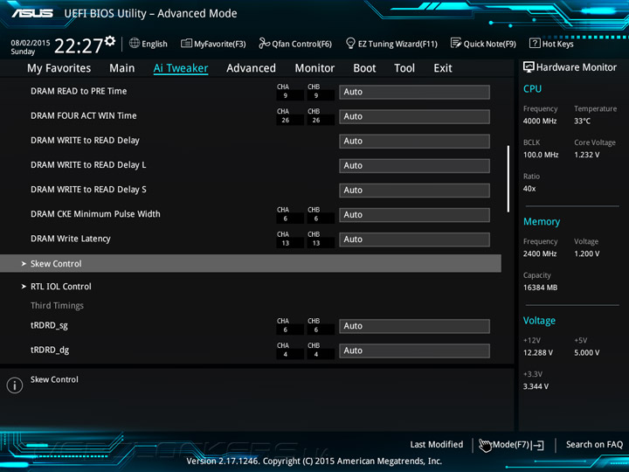Launch EZ Tuning Wizard lightbulb icon
Viewport: 629px width, 472px height.
[350, 43]
